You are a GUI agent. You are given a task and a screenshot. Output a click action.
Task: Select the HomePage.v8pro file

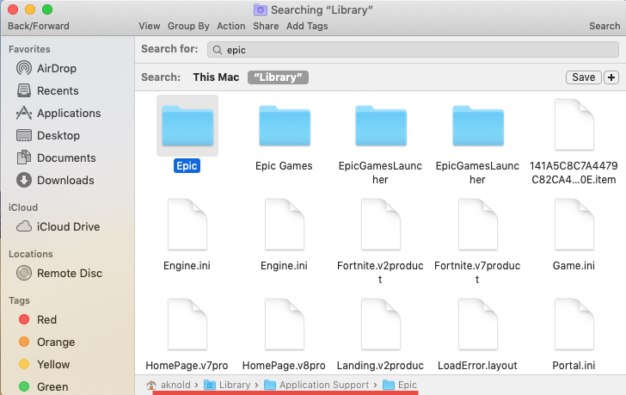(285, 324)
